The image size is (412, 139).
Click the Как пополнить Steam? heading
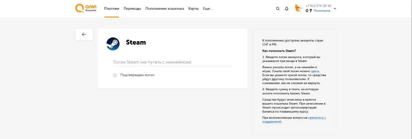coord(279,51)
